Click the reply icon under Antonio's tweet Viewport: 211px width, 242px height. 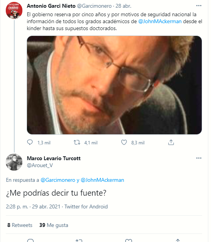click(30, 142)
